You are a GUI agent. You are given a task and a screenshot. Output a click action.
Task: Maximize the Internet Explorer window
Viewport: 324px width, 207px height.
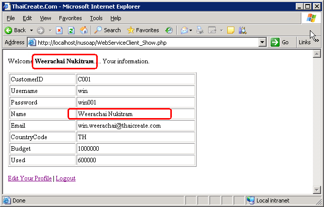(x=308, y=7)
